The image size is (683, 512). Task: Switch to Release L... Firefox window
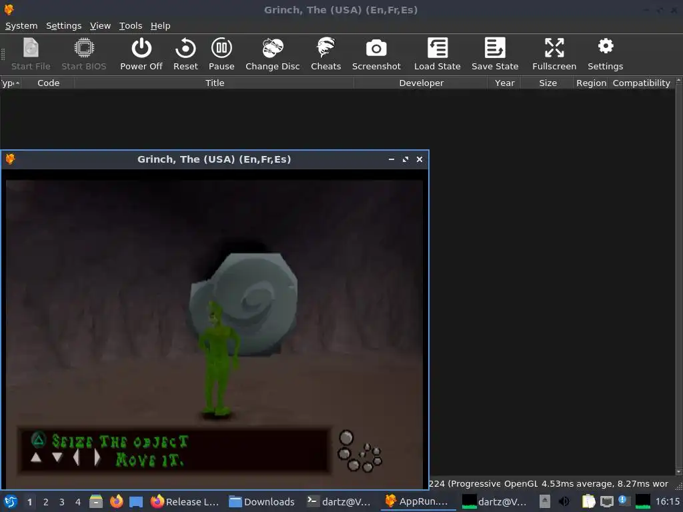click(185, 501)
